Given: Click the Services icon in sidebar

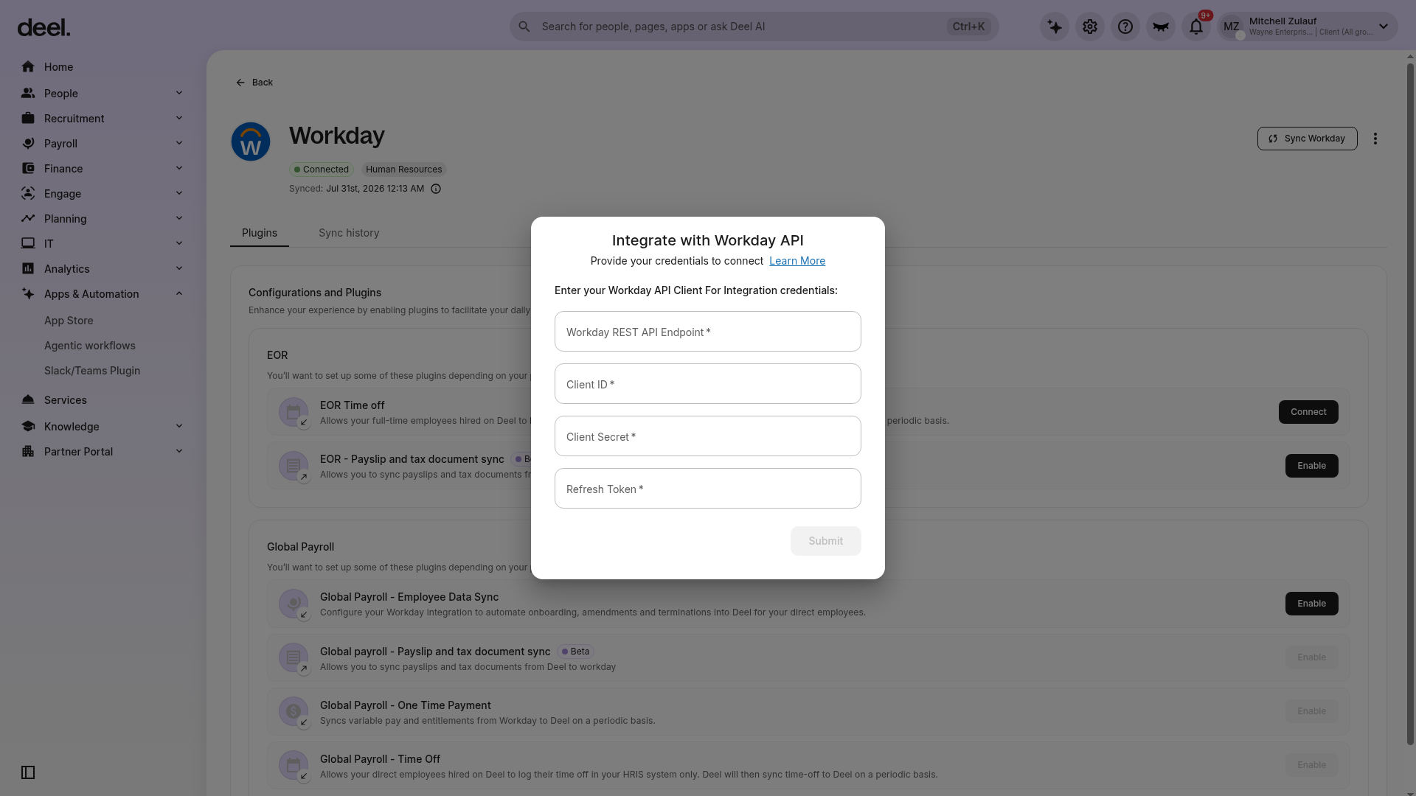Looking at the screenshot, I should 28,400.
